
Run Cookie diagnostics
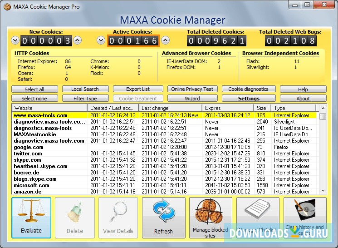(249, 89)
